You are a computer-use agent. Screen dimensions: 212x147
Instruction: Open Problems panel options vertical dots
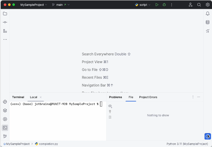[x=193, y=97]
